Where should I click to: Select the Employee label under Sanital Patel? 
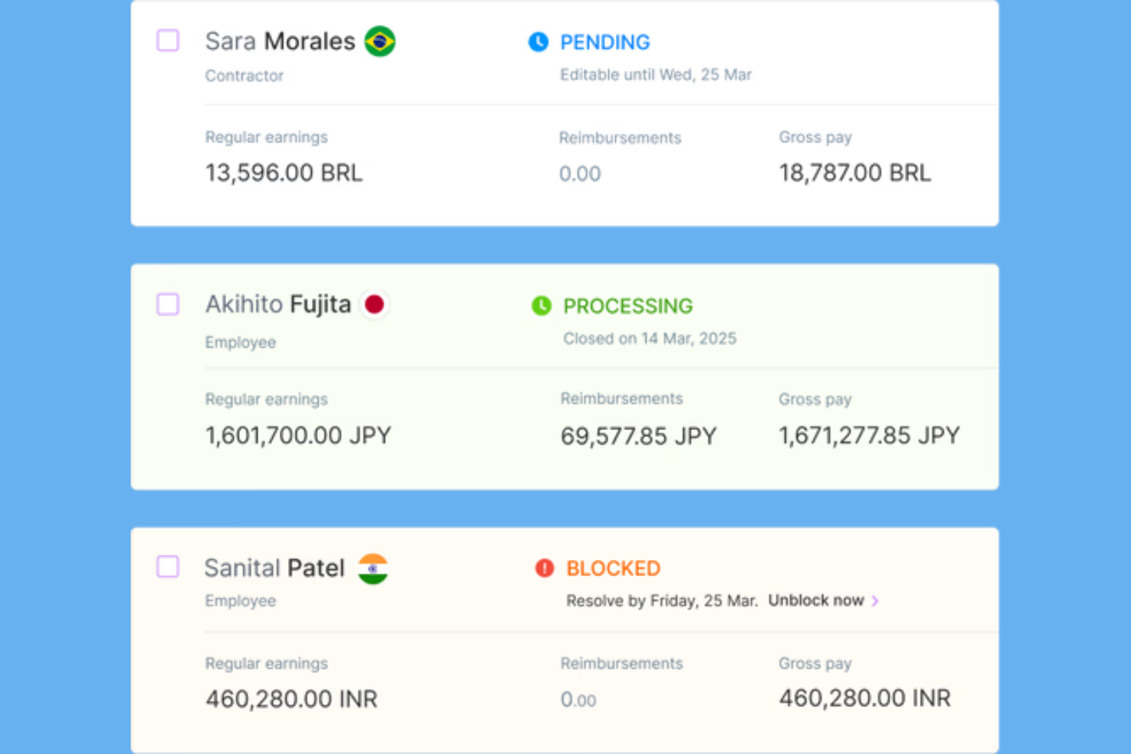pos(240,600)
